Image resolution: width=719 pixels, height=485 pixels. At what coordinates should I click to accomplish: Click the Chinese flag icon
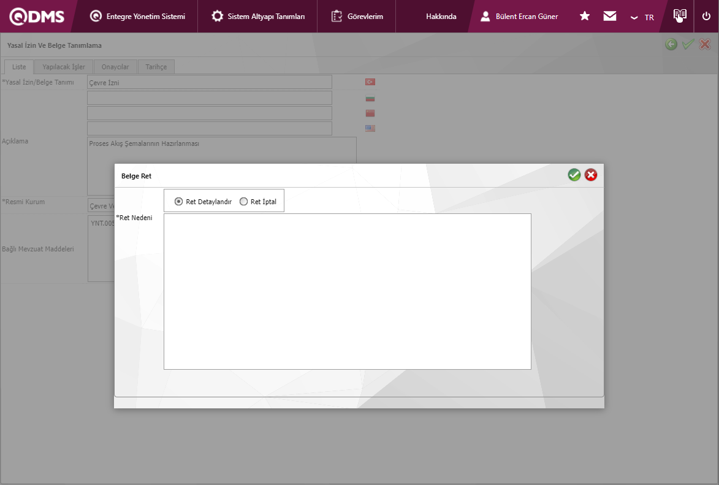pos(370,113)
